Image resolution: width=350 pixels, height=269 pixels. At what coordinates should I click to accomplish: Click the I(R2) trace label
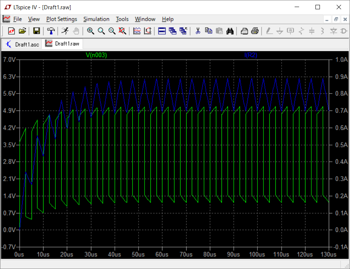tap(251, 55)
